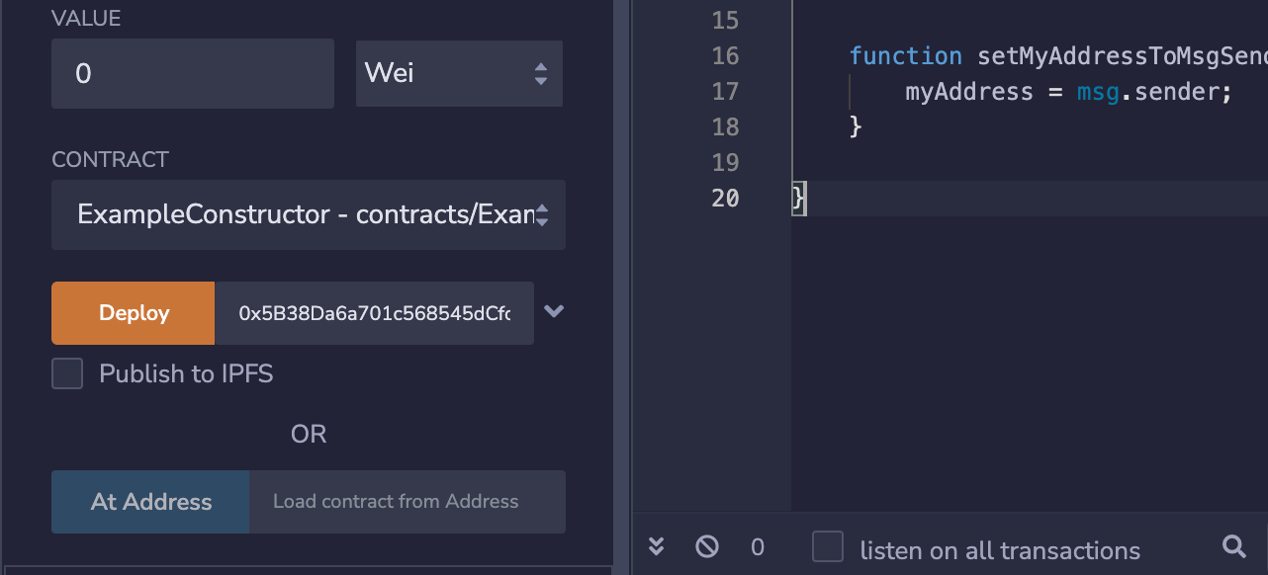Click the Load contract from Address field
The height and width of the screenshot is (575, 1268).
click(x=408, y=502)
